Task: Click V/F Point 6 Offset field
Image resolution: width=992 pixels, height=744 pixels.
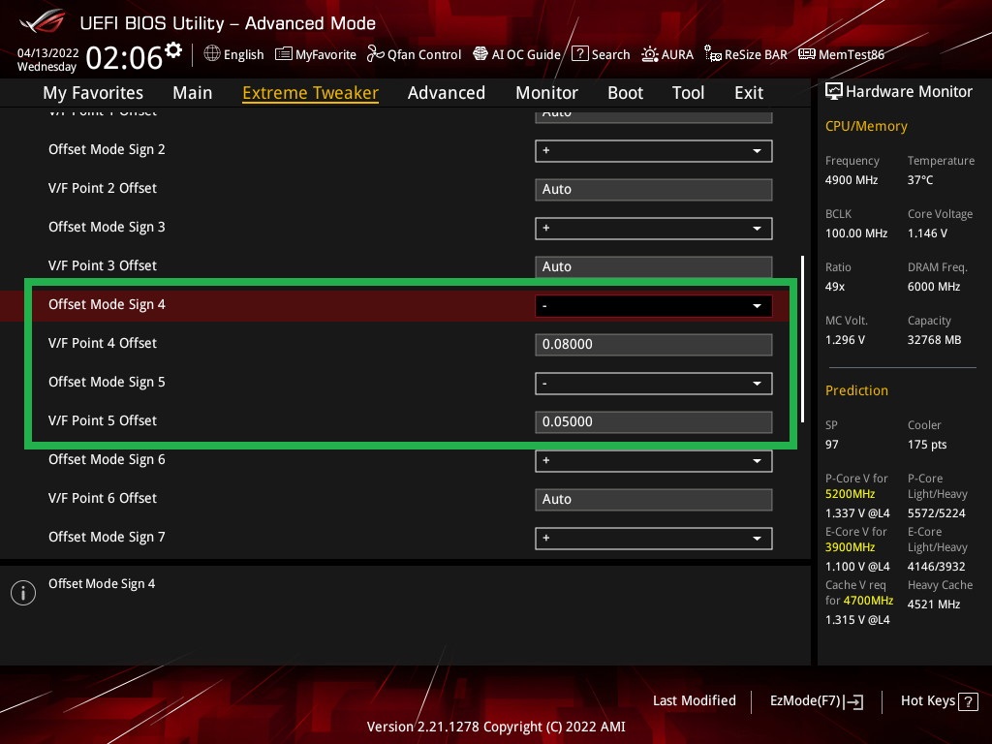Action: click(x=654, y=499)
